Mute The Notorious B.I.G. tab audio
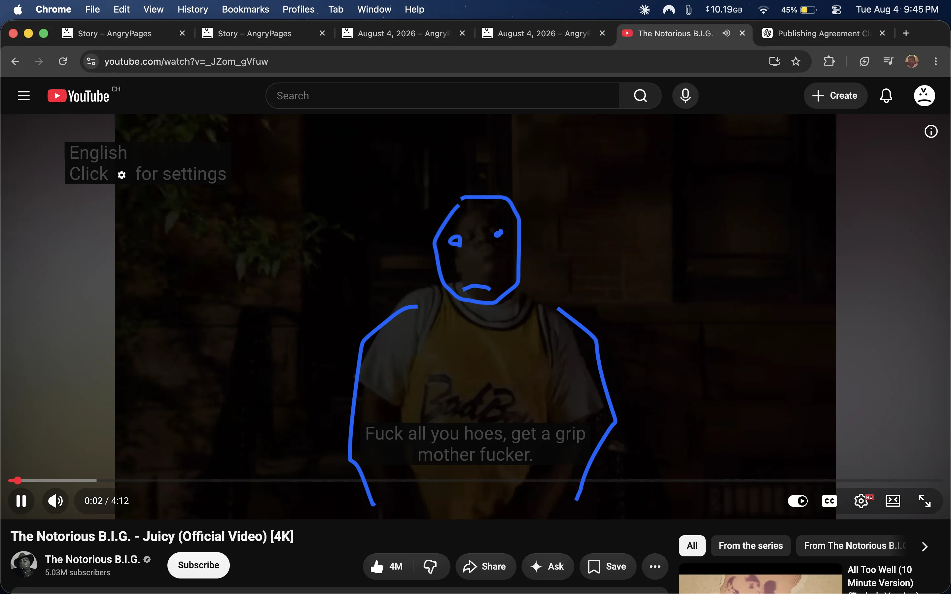Viewport: 951px width, 594px height. pyautogui.click(x=726, y=33)
